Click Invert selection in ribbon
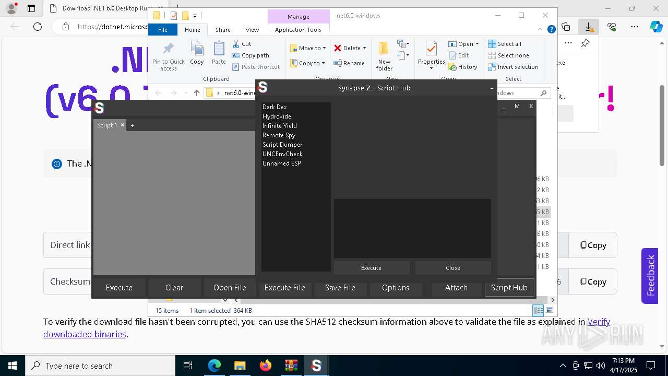 pyautogui.click(x=513, y=67)
